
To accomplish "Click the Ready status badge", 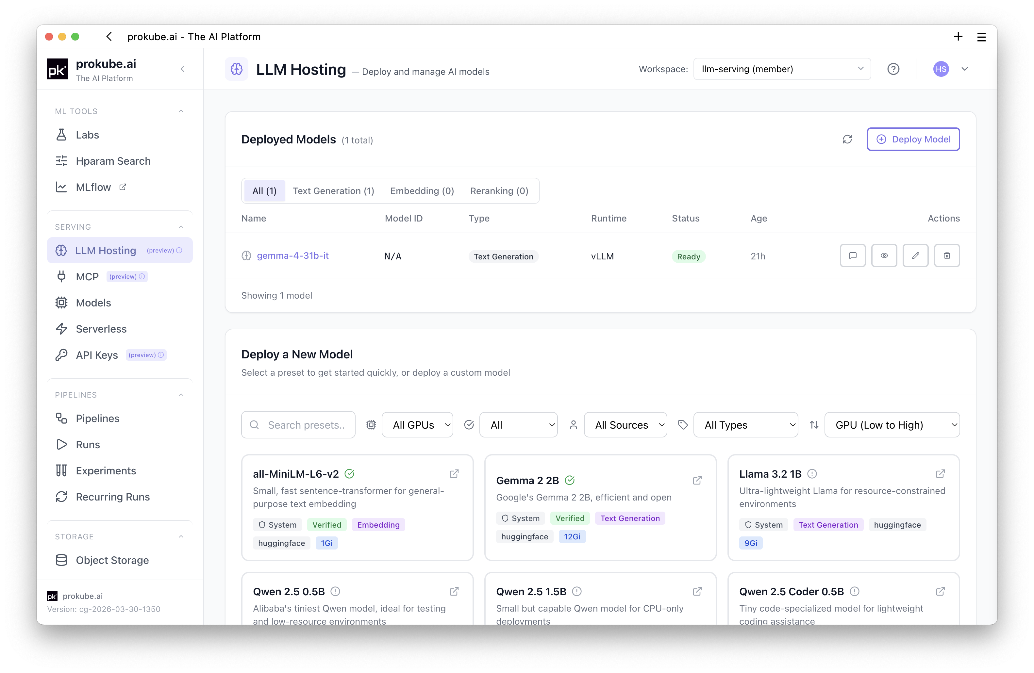I will tap(688, 256).
